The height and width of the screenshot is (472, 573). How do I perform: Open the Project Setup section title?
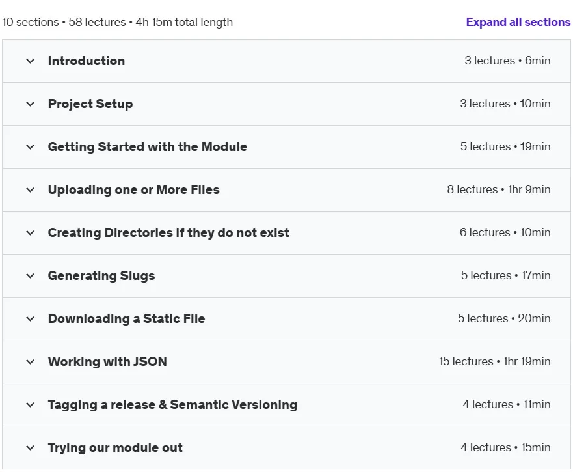click(90, 104)
